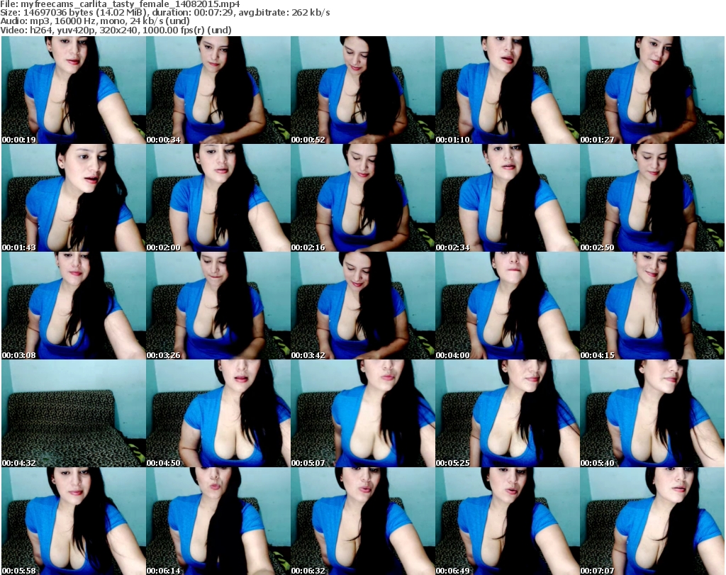Select the frame stamped 00:02:50
The height and width of the screenshot is (575, 726).
point(652,198)
